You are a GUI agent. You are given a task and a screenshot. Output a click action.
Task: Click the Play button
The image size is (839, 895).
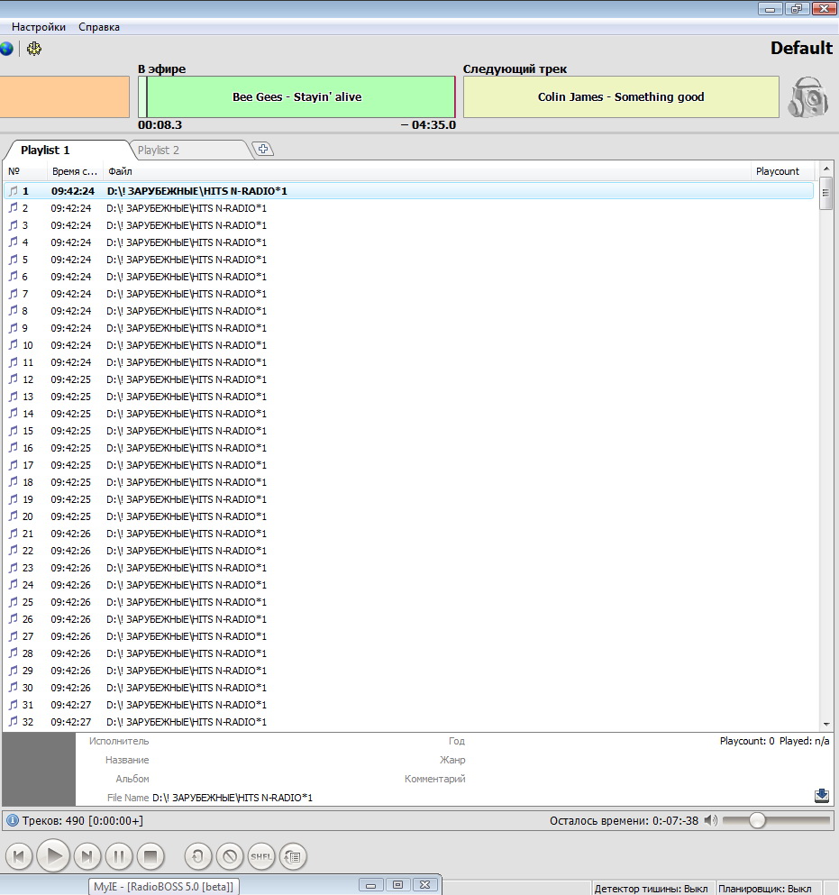click(x=53, y=855)
